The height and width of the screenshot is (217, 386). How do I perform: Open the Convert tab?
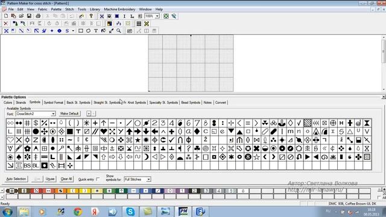220,102
